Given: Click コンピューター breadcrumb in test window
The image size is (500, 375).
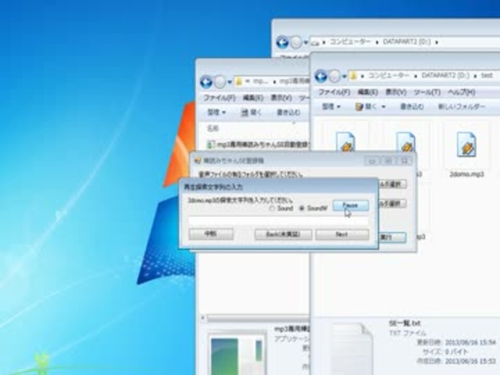Looking at the screenshot, I should tap(389, 76).
